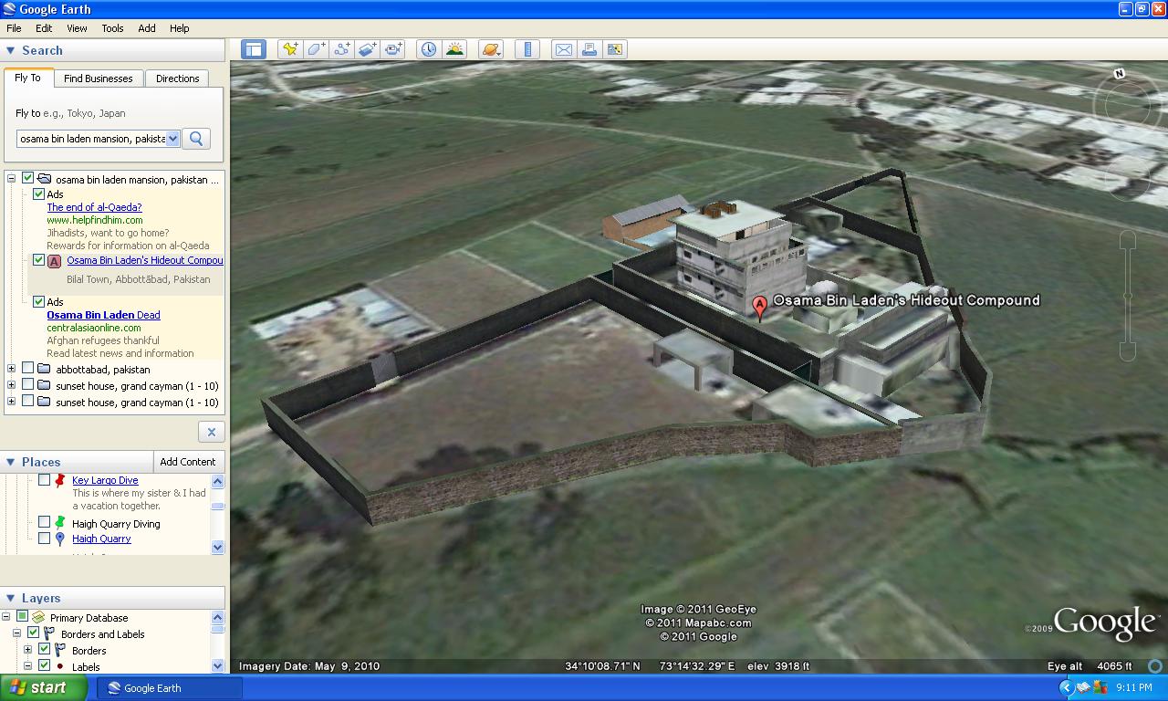Switch to the Find Businesses tab

pyautogui.click(x=99, y=78)
